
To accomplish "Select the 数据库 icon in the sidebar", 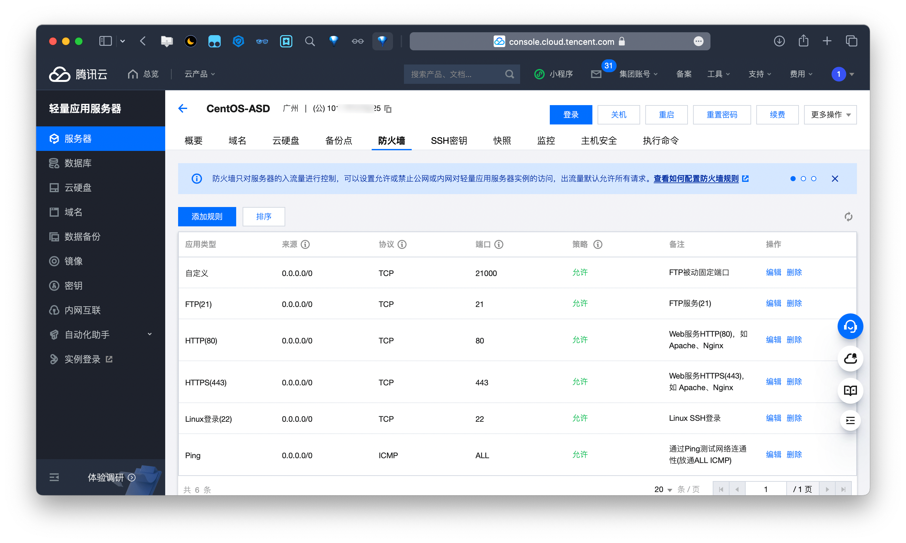I will point(54,163).
